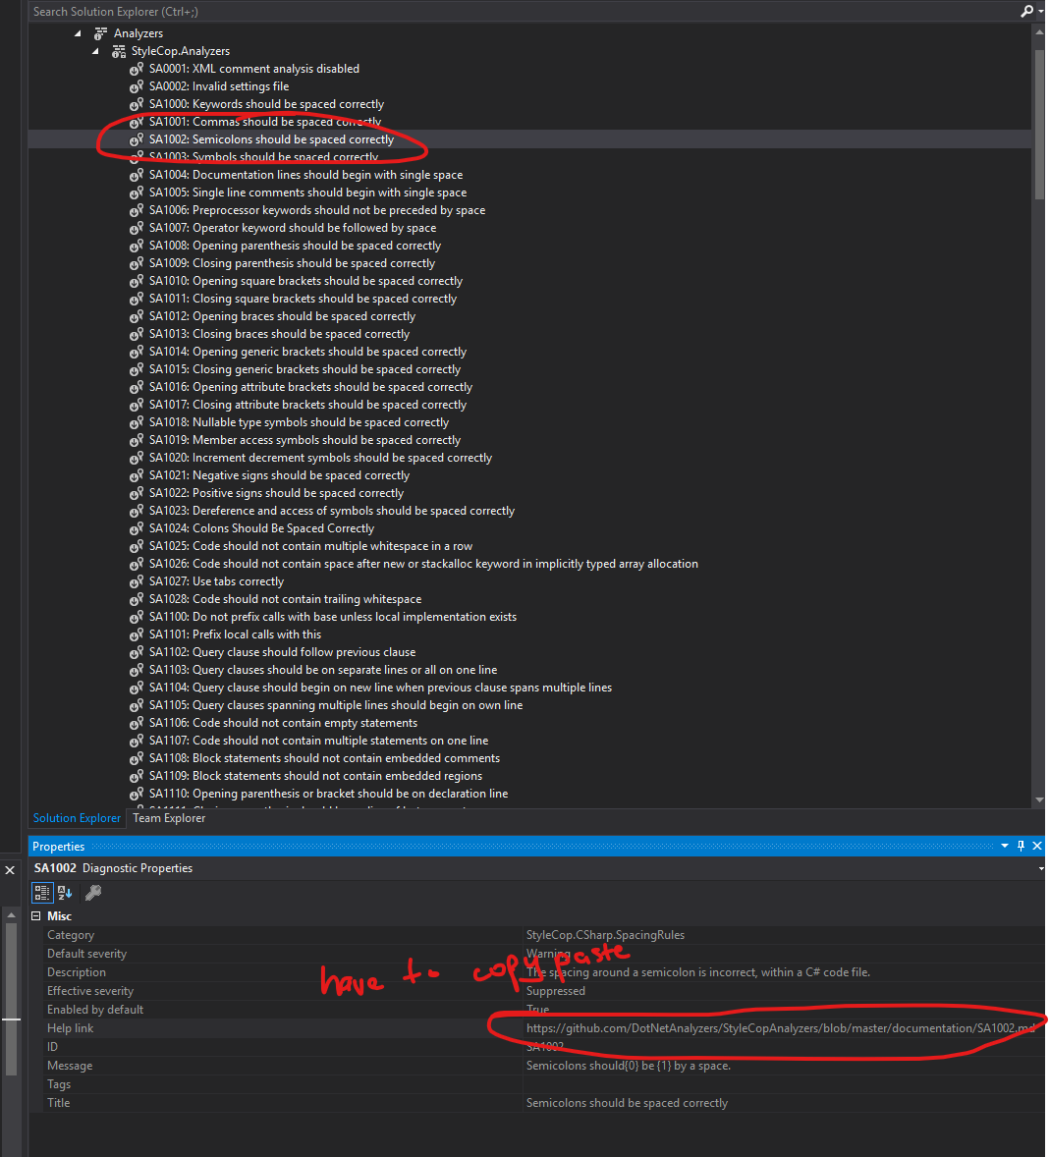Viewport: 1050px width, 1157px height.
Task: Sort properties alphabetically
Action: click(65, 893)
